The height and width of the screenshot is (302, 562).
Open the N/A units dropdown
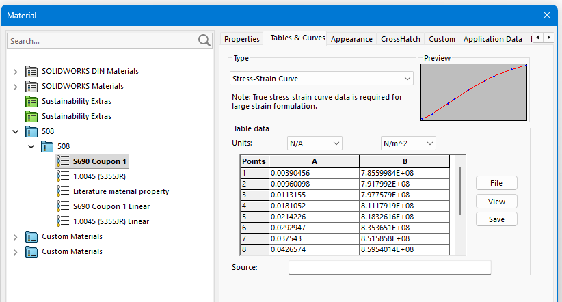336,143
